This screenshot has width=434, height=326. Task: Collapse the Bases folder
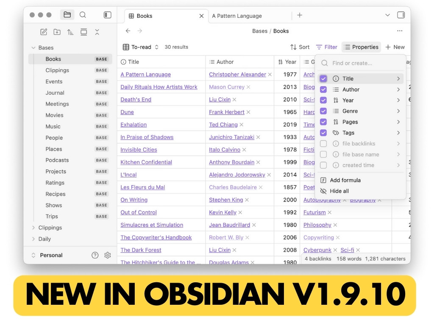coord(33,48)
